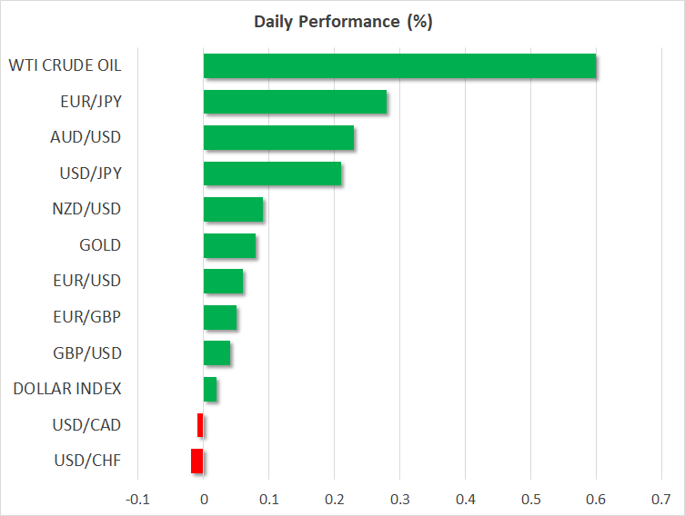Select the red USD/CAD bar
The height and width of the screenshot is (516, 685).
(200, 425)
